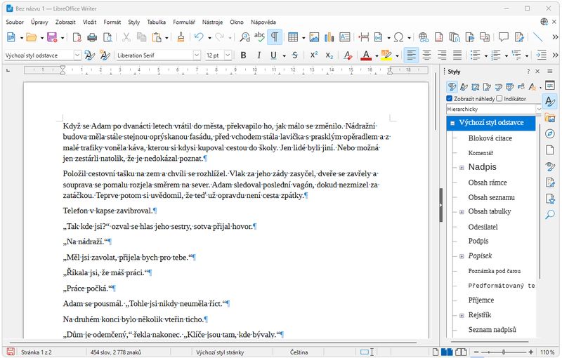Open the Nápověda menu

click(263, 22)
